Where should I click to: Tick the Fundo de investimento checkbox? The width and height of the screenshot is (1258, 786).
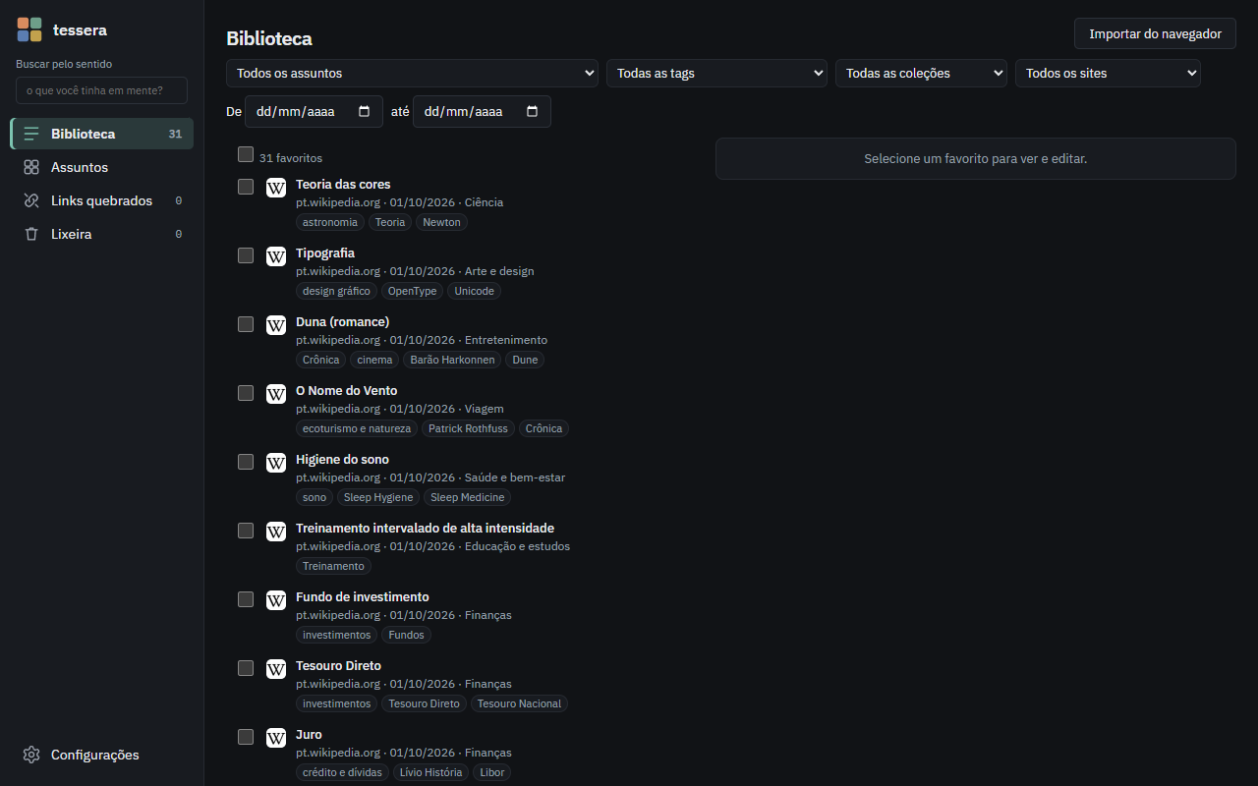point(246,599)
